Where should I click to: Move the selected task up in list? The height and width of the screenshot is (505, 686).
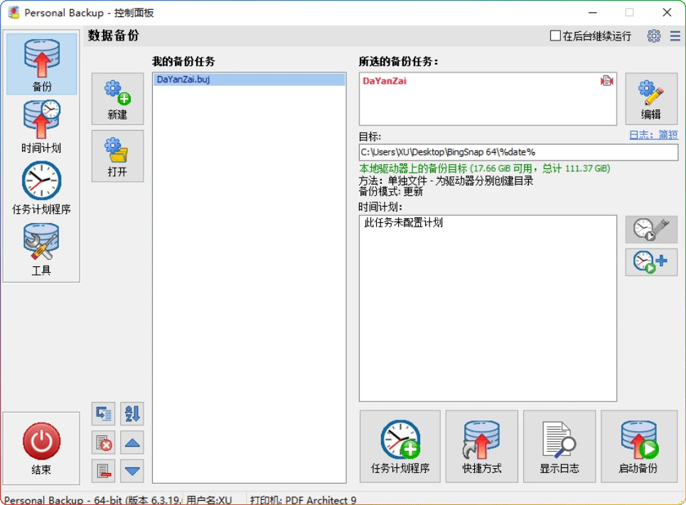[x=132, y=443]
